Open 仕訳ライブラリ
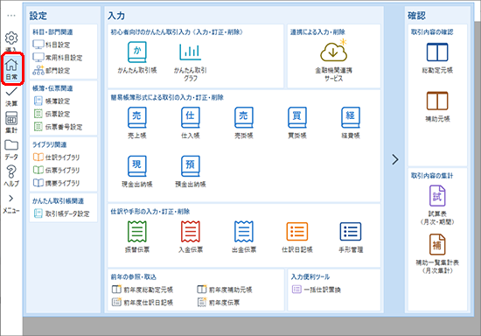 coord(57,157)
